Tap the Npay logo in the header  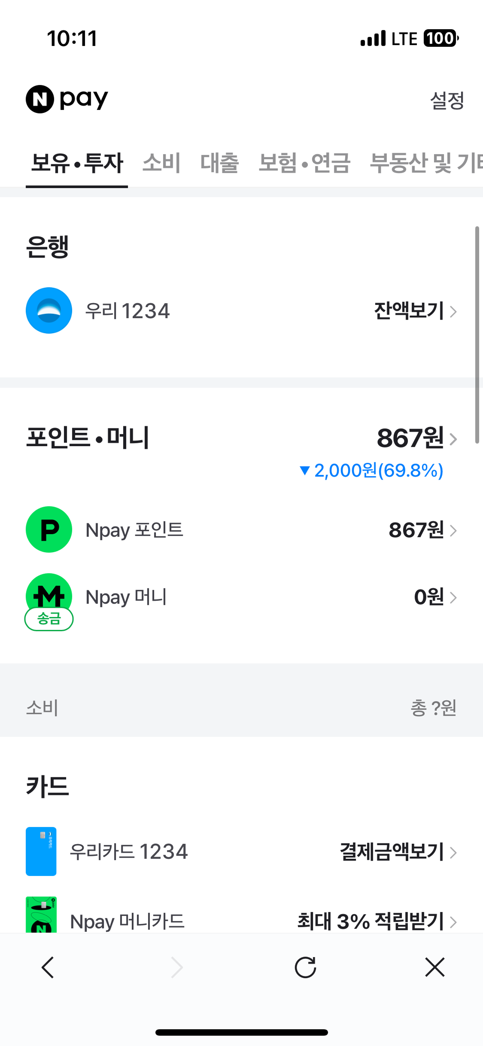coord(67,99)
